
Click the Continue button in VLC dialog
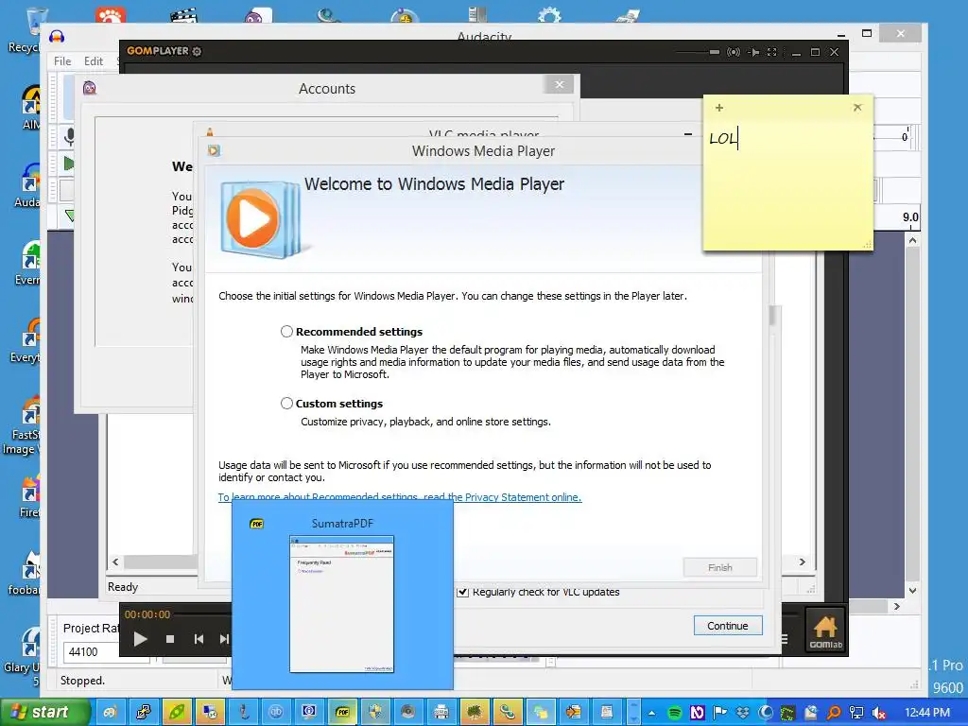click(x=727, y=626)
